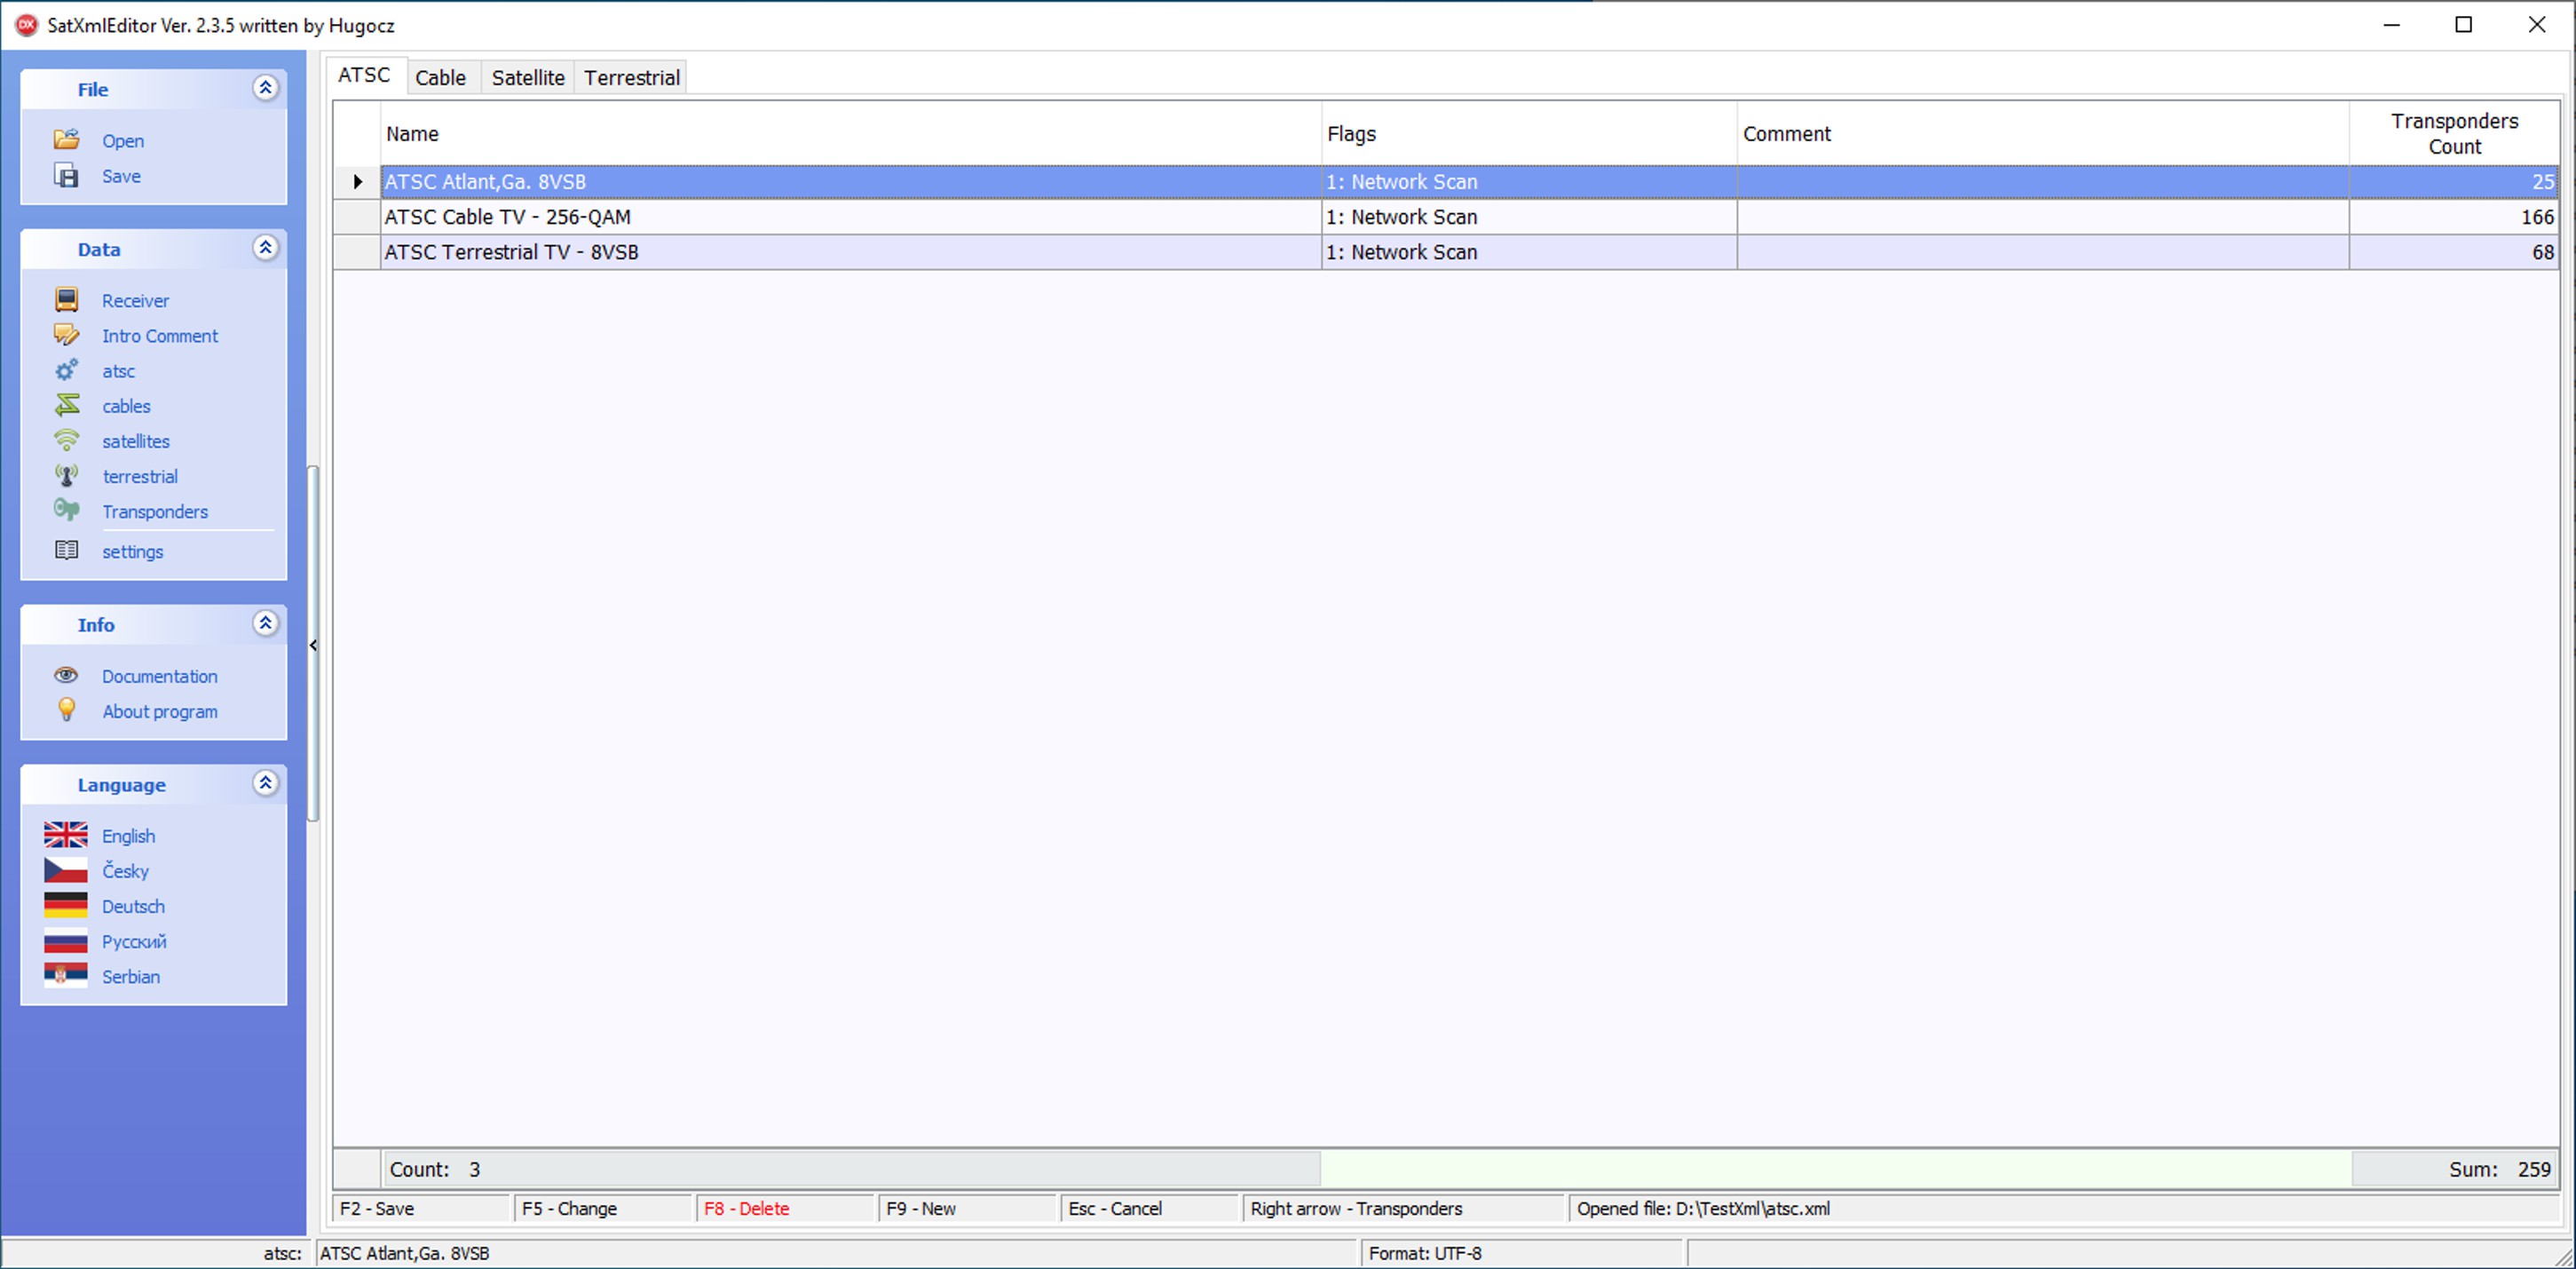Select the ATSC Cable TV - 256-QAM row
The height and width of the screenshot is (1269, 2576).
point(1446,218)
